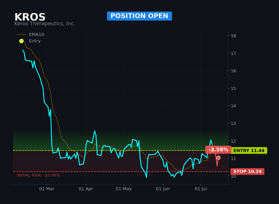Click the POSITION OPEN badge
The image size is (279, 204).
[139, 16]
